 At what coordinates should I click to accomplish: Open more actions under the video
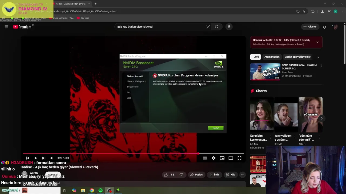(242, 175)
